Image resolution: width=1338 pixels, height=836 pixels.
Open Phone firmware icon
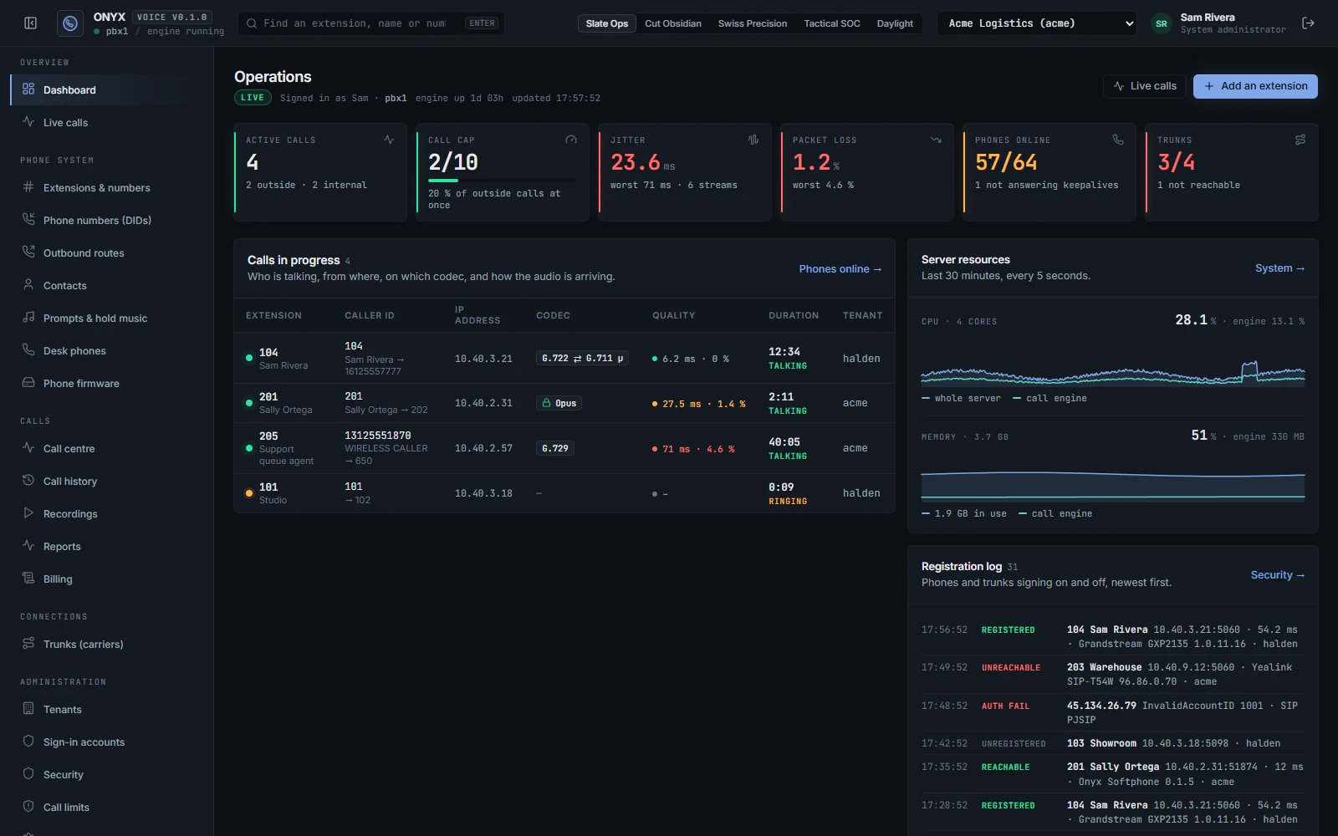(x=28, y=383)
